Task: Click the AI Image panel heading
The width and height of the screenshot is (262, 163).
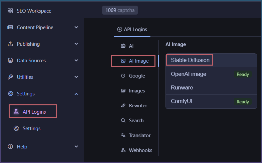Action: [x=176, y=44]
